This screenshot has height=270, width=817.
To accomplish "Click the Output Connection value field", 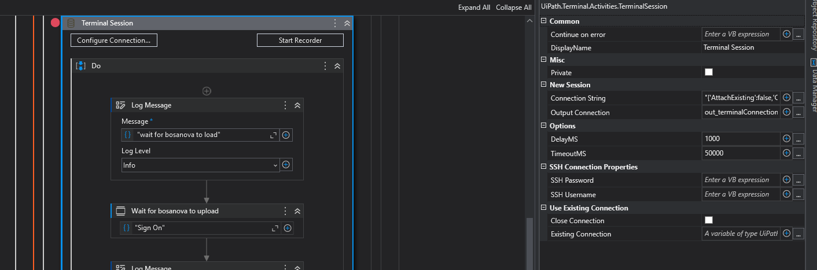I will pyautogui.click(x=741, y=112).
